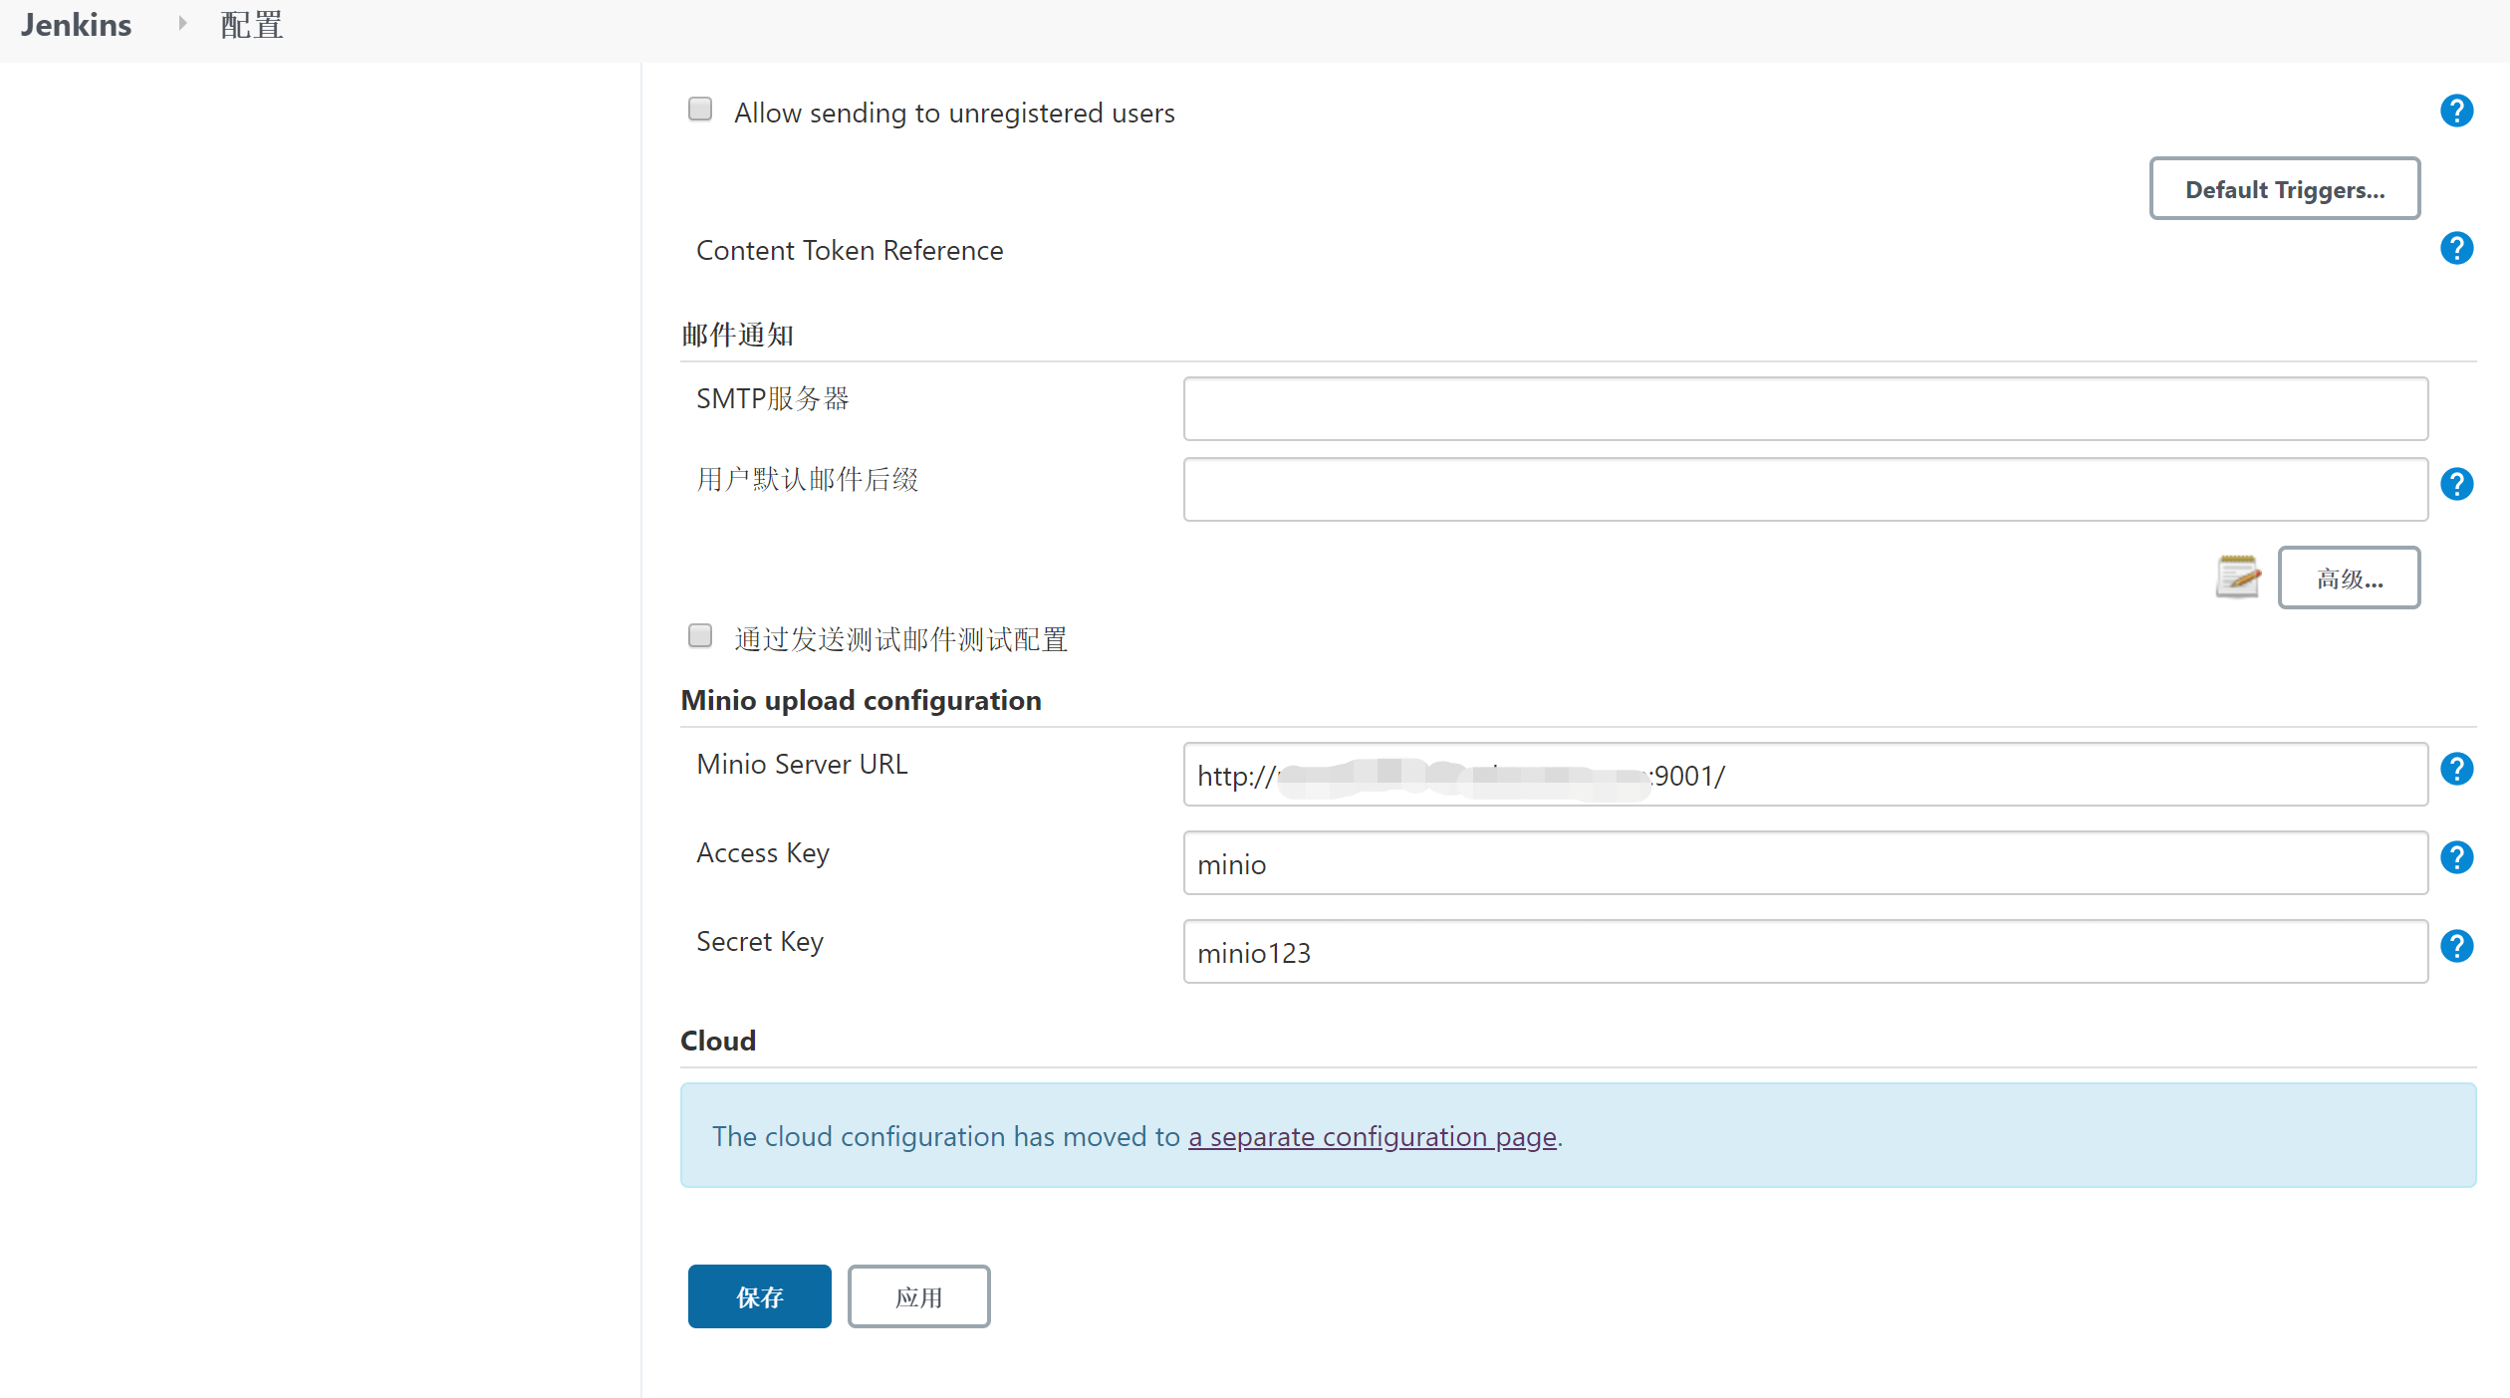Click the breadcrumb arrow after Jenkins
The width and height of the screenshot is (2510, 1398).
(182, 23)
